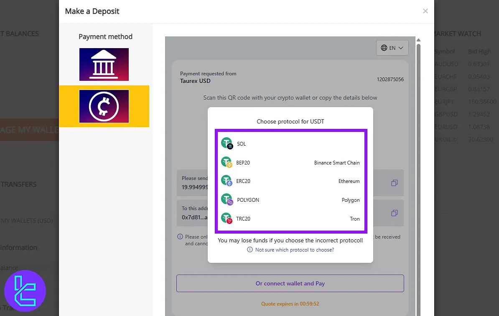Click 'Or connect wallet and Pay' button
The width and height of the screenshot is (499, 316).
[290, 283]
